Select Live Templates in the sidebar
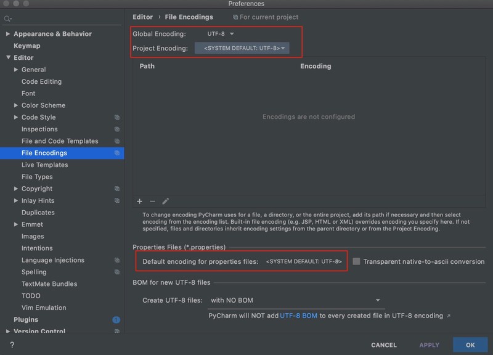Viewport: 493px width, 355px height. click(44, 165)
